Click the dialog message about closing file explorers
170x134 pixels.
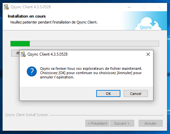tap(91, 73)
